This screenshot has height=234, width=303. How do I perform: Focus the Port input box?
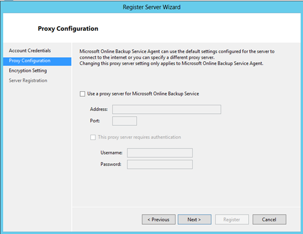[125, 121]
